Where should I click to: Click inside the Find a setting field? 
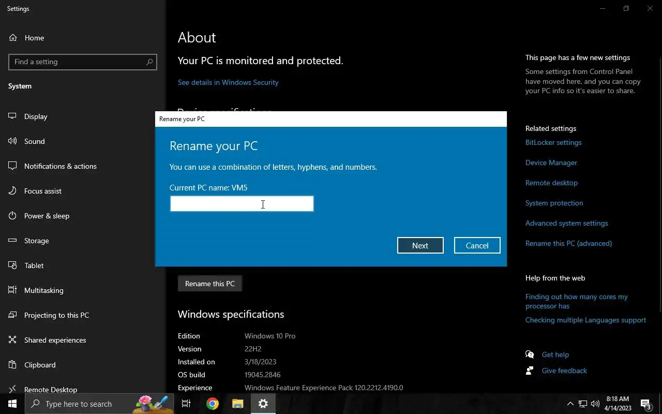click(x=83, y=62)
